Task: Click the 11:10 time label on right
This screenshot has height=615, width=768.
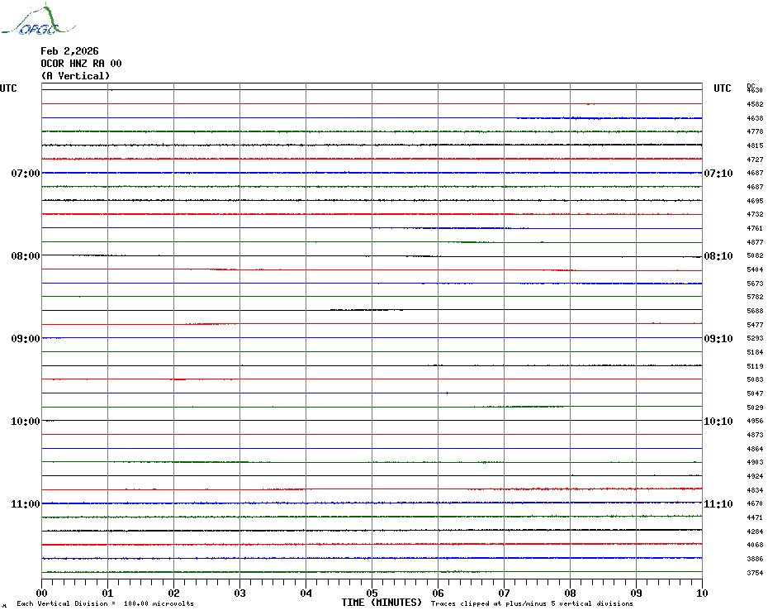Action: click(718, 504)
